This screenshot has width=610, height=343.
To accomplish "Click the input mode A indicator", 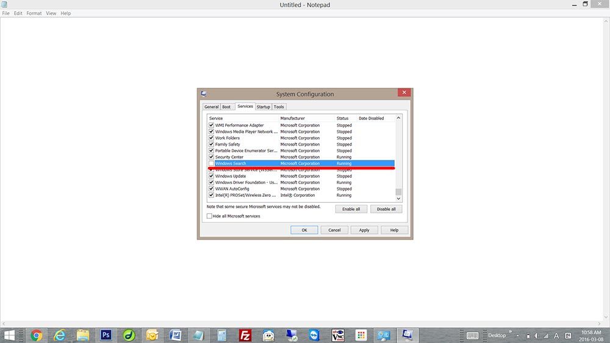I will coord(556,336).
